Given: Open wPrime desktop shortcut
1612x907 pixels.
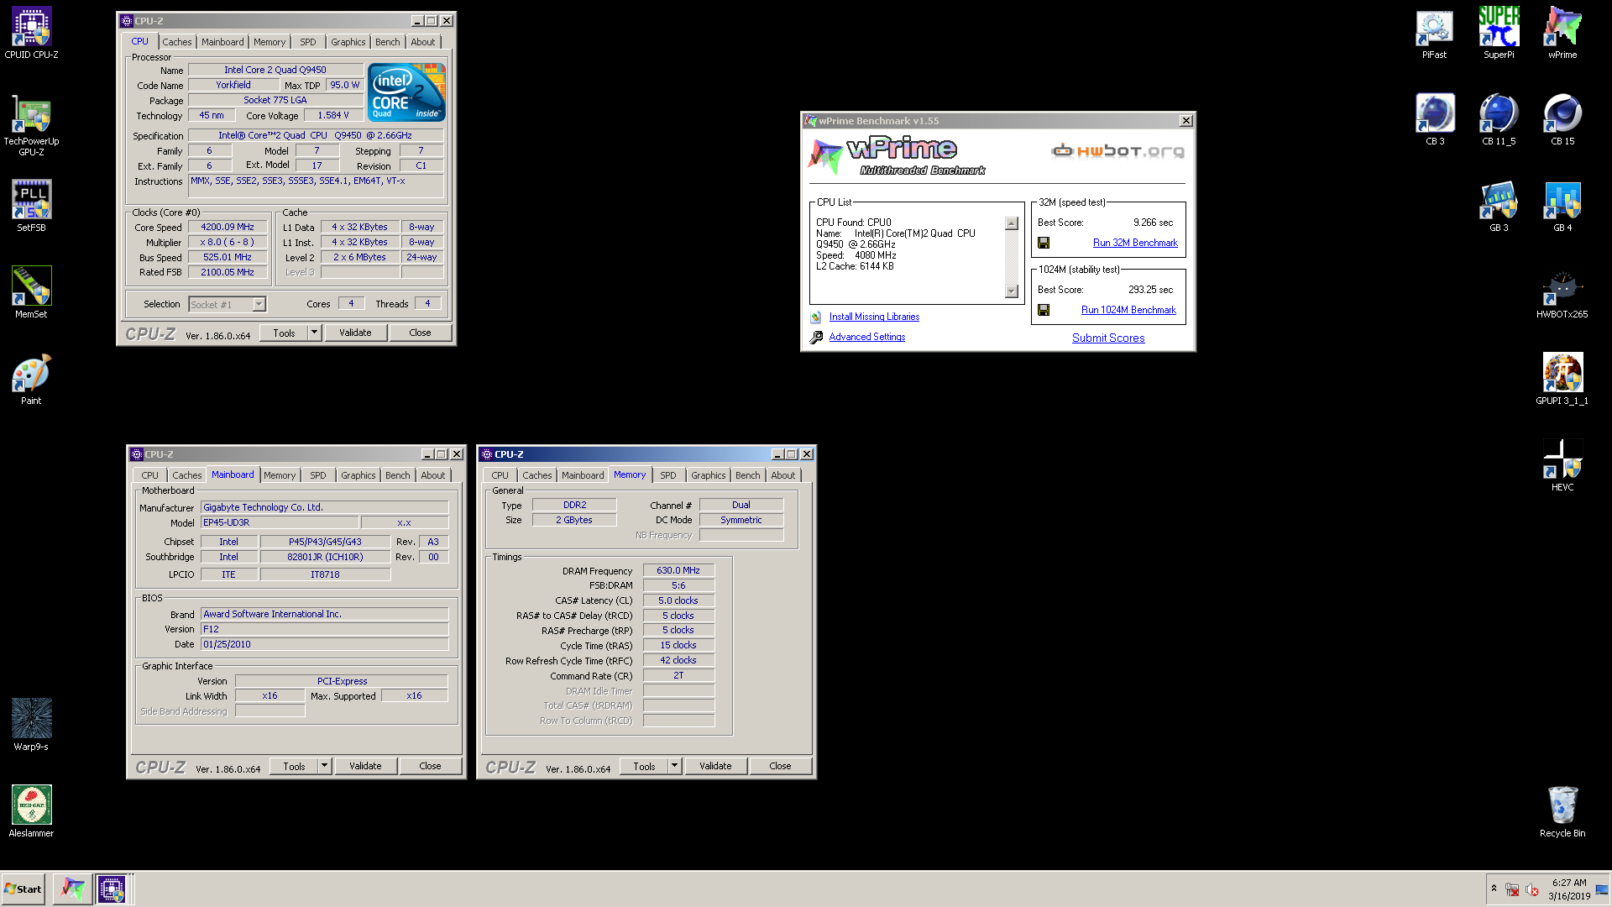Looking at the screenshot, I should click(1562, 34).
